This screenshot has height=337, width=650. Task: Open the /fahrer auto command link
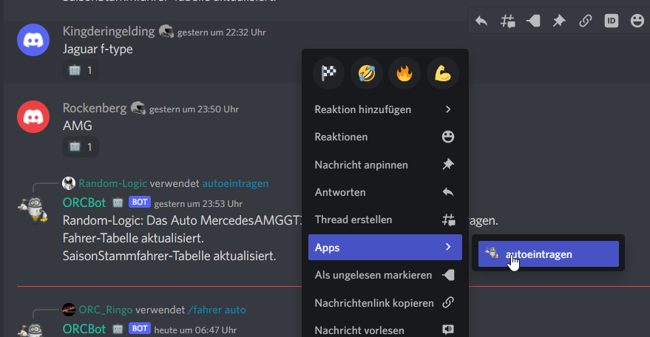217,310
